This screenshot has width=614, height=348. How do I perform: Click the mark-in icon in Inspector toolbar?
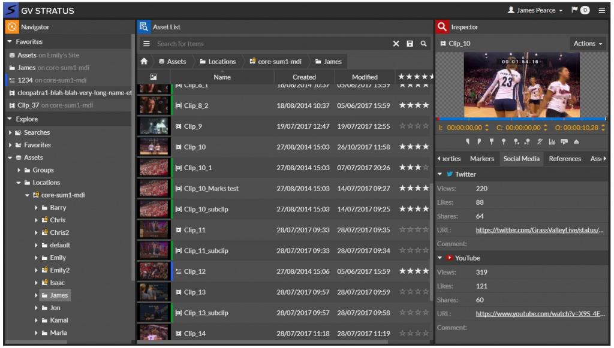tap(468, 141)
